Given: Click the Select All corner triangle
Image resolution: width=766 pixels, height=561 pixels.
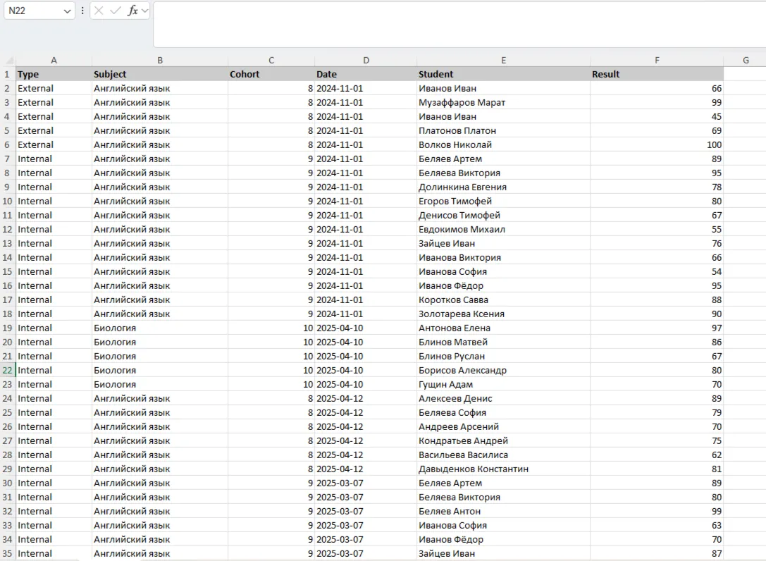Looking at the screenshot, I should pos(8,61).
